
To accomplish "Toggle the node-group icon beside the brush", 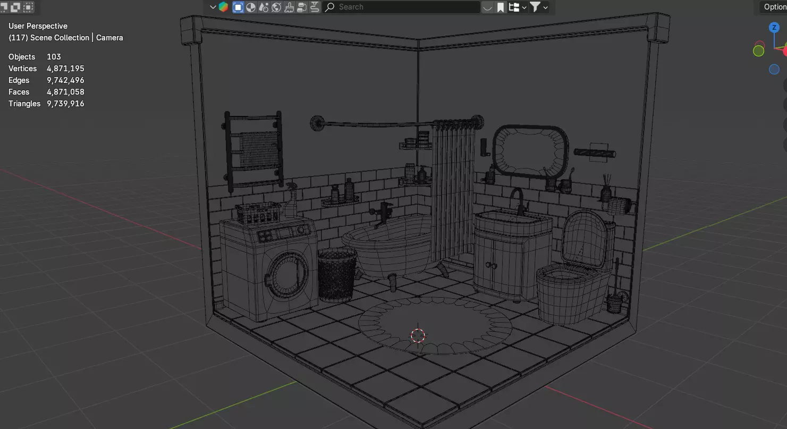I will (302, 7).
